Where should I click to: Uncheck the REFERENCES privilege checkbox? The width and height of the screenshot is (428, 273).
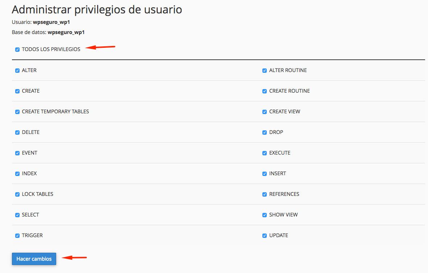click(265, 194)
